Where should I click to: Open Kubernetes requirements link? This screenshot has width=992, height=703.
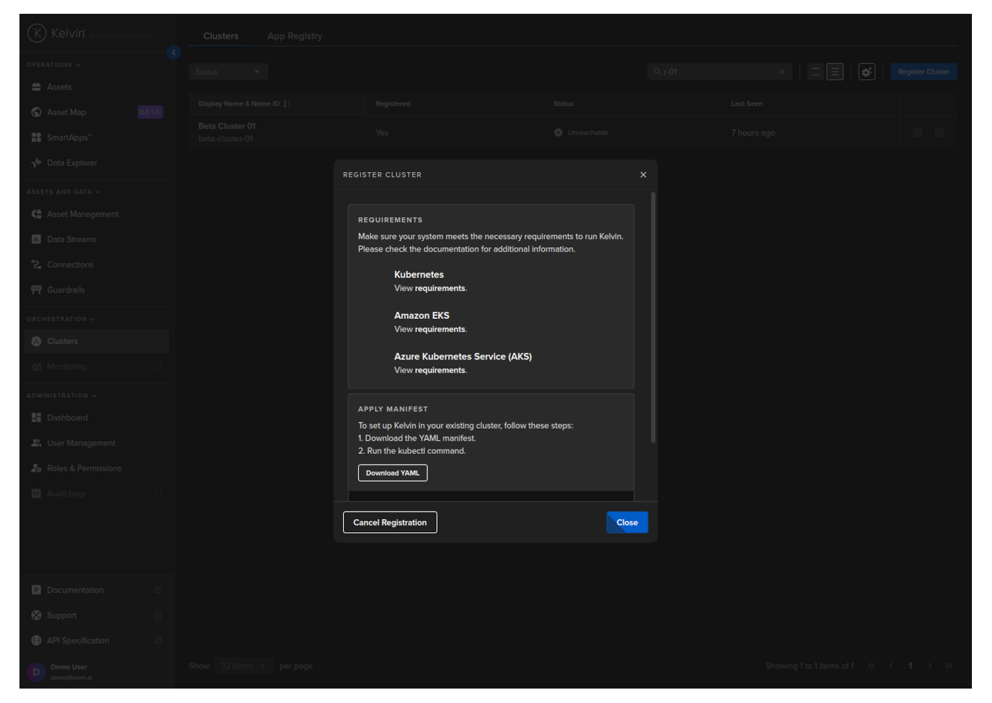tap(439, 289)
